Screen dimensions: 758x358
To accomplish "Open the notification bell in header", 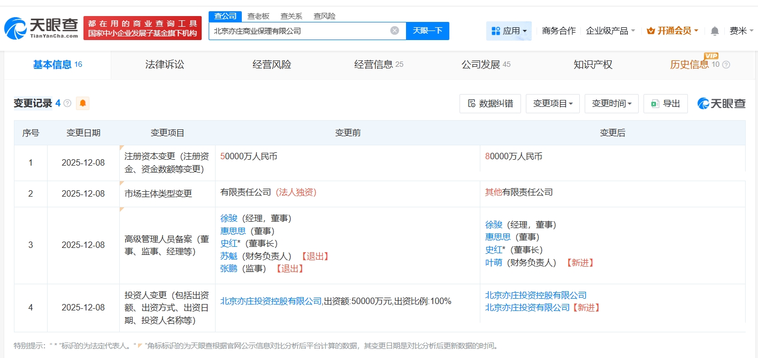I will (x=715, y=31).
